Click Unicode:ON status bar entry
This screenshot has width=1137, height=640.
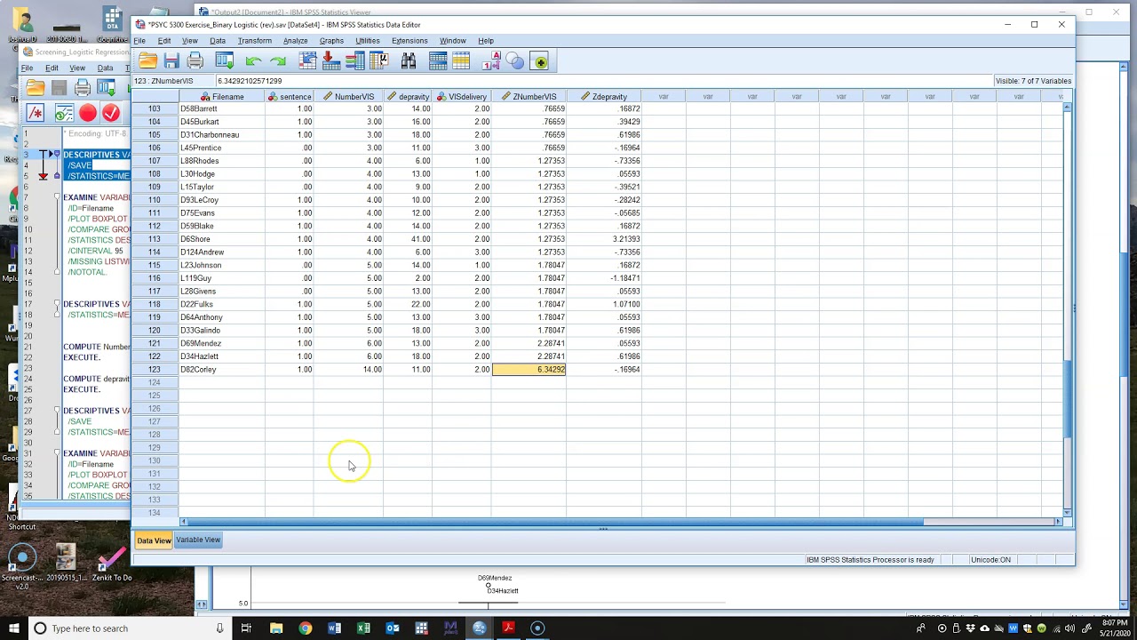point(990,560)
